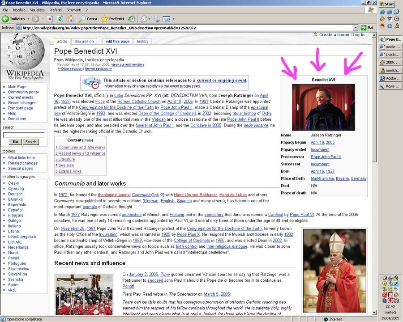Click the Edit page toolbar icon
The width and height of the screenshot is (403, 322).
tap(167, 19)
